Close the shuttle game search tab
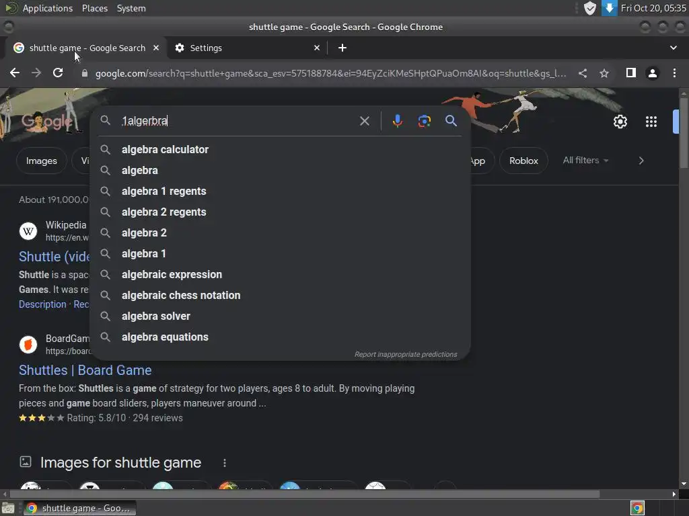This screenshot has width=689, height=516. pos(156,48)
